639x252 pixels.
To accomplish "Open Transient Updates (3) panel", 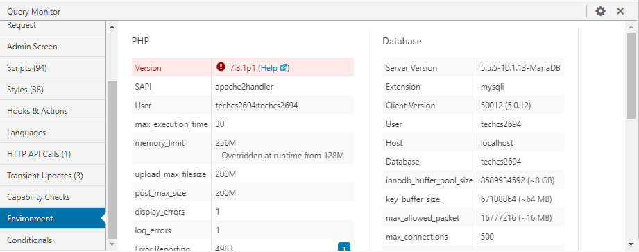I will point(53,176).
